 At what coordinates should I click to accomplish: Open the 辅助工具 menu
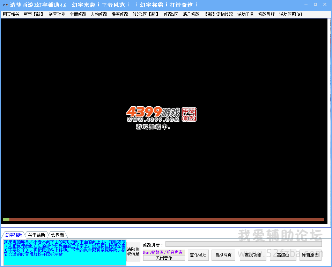245,14
